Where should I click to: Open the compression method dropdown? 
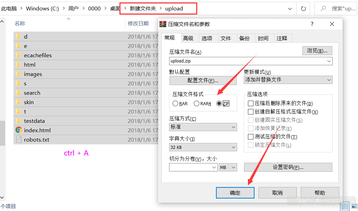233,127
